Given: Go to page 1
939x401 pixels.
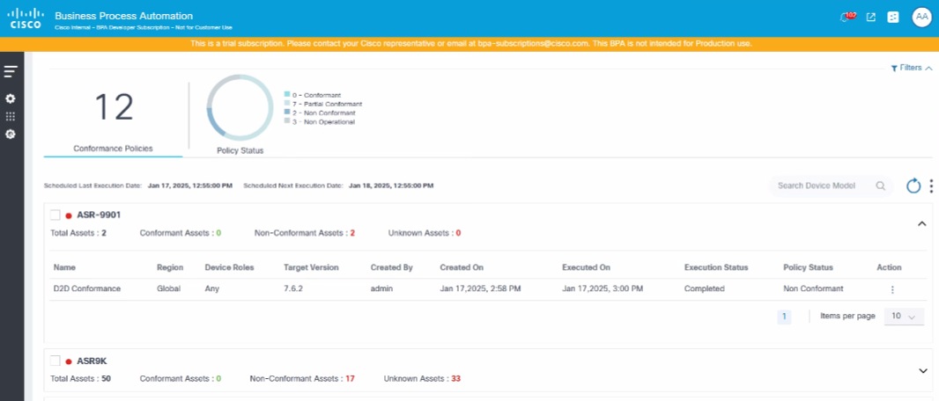Looking at the screenshot, I should click(784, 317).
